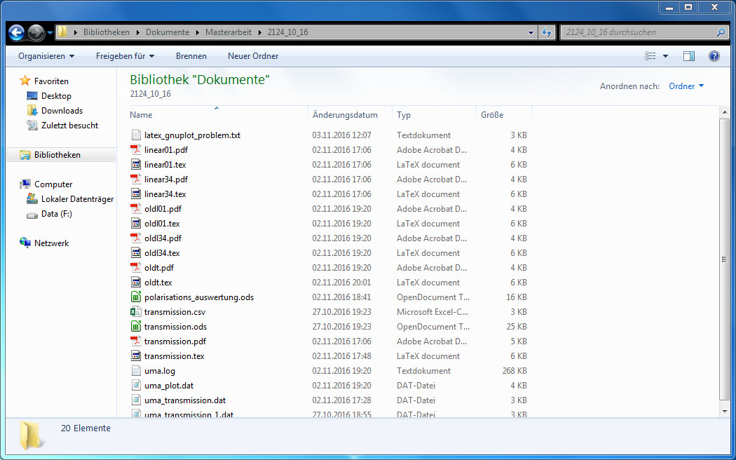Open the Organisieren dropdown menu
This screenshot has width=736, height=460.
[x=46, y=56]
